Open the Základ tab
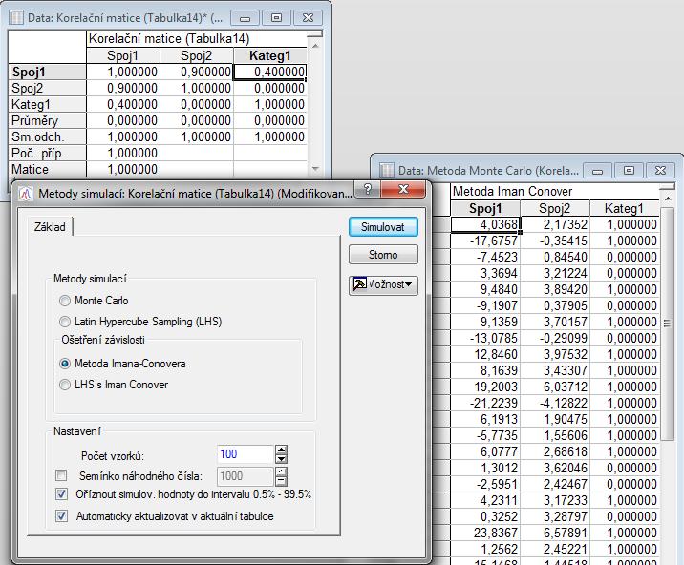The width and height of the screenshot is (684, 565). [50, 227]
